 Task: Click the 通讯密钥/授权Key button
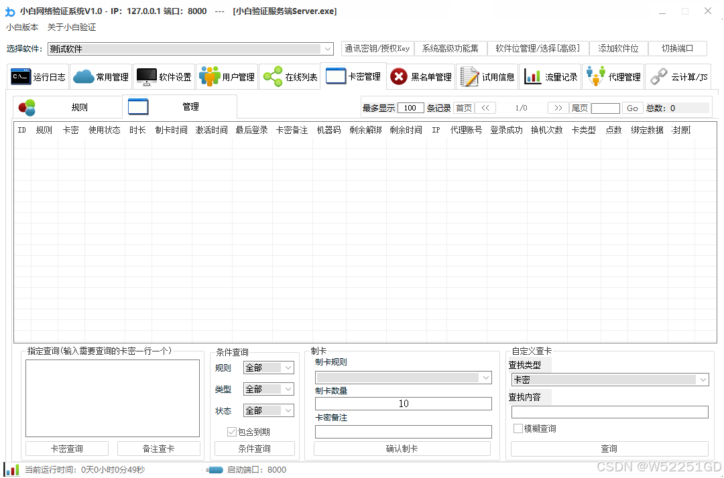(x=377, y=48)
